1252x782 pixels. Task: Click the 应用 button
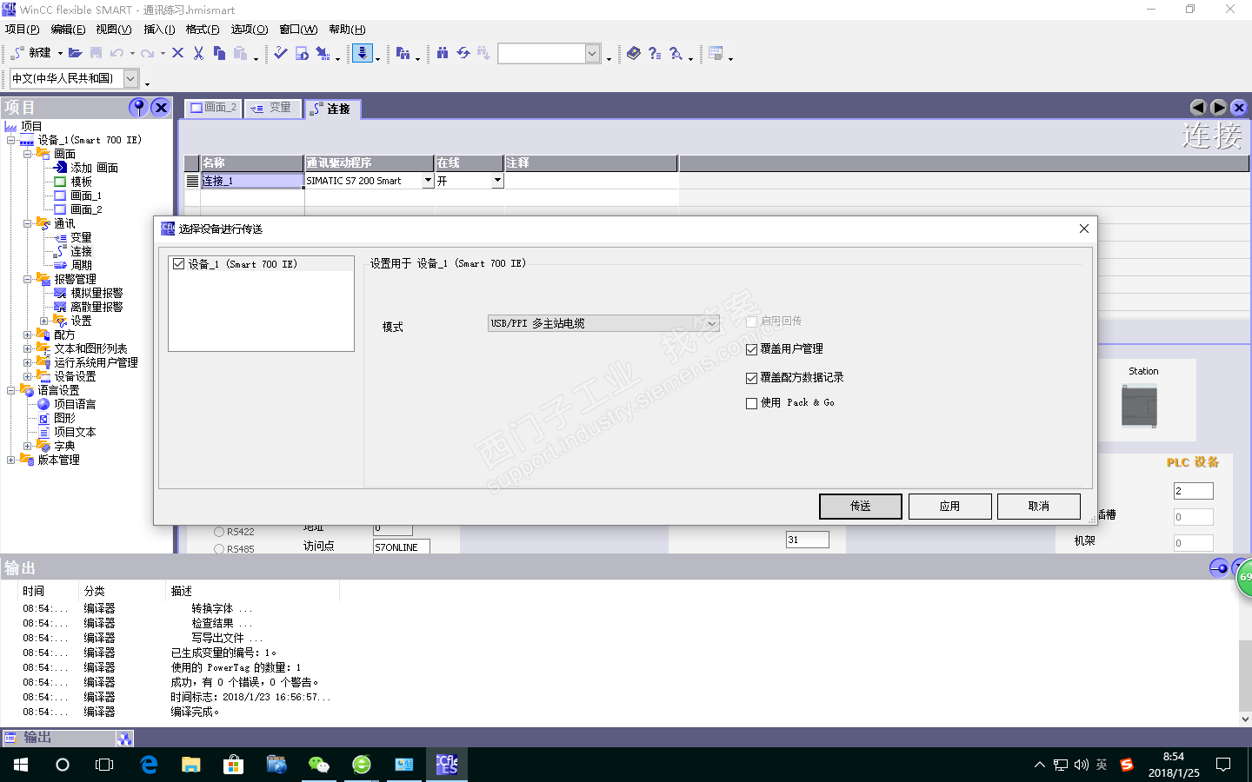pyautogui.click(x=949, y=506)
